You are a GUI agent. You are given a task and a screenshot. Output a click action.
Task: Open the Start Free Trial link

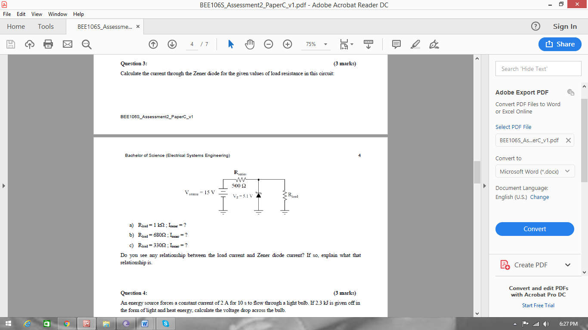538,306
